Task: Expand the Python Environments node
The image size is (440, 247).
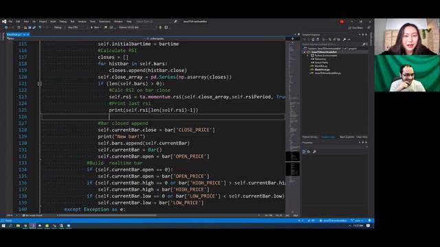Action: point(307,56)
